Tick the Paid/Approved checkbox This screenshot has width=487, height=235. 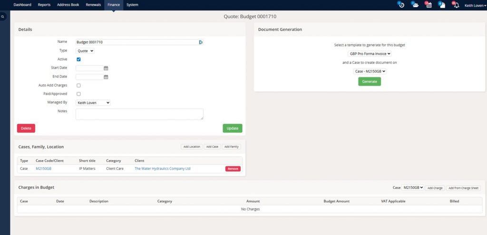(78, 94)
